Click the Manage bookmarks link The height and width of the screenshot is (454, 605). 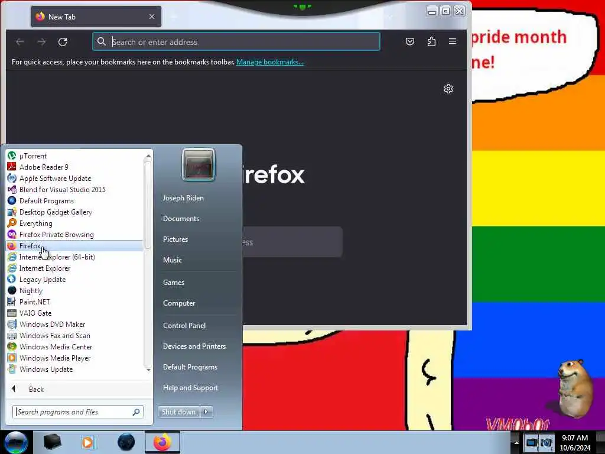click(269, 62)
